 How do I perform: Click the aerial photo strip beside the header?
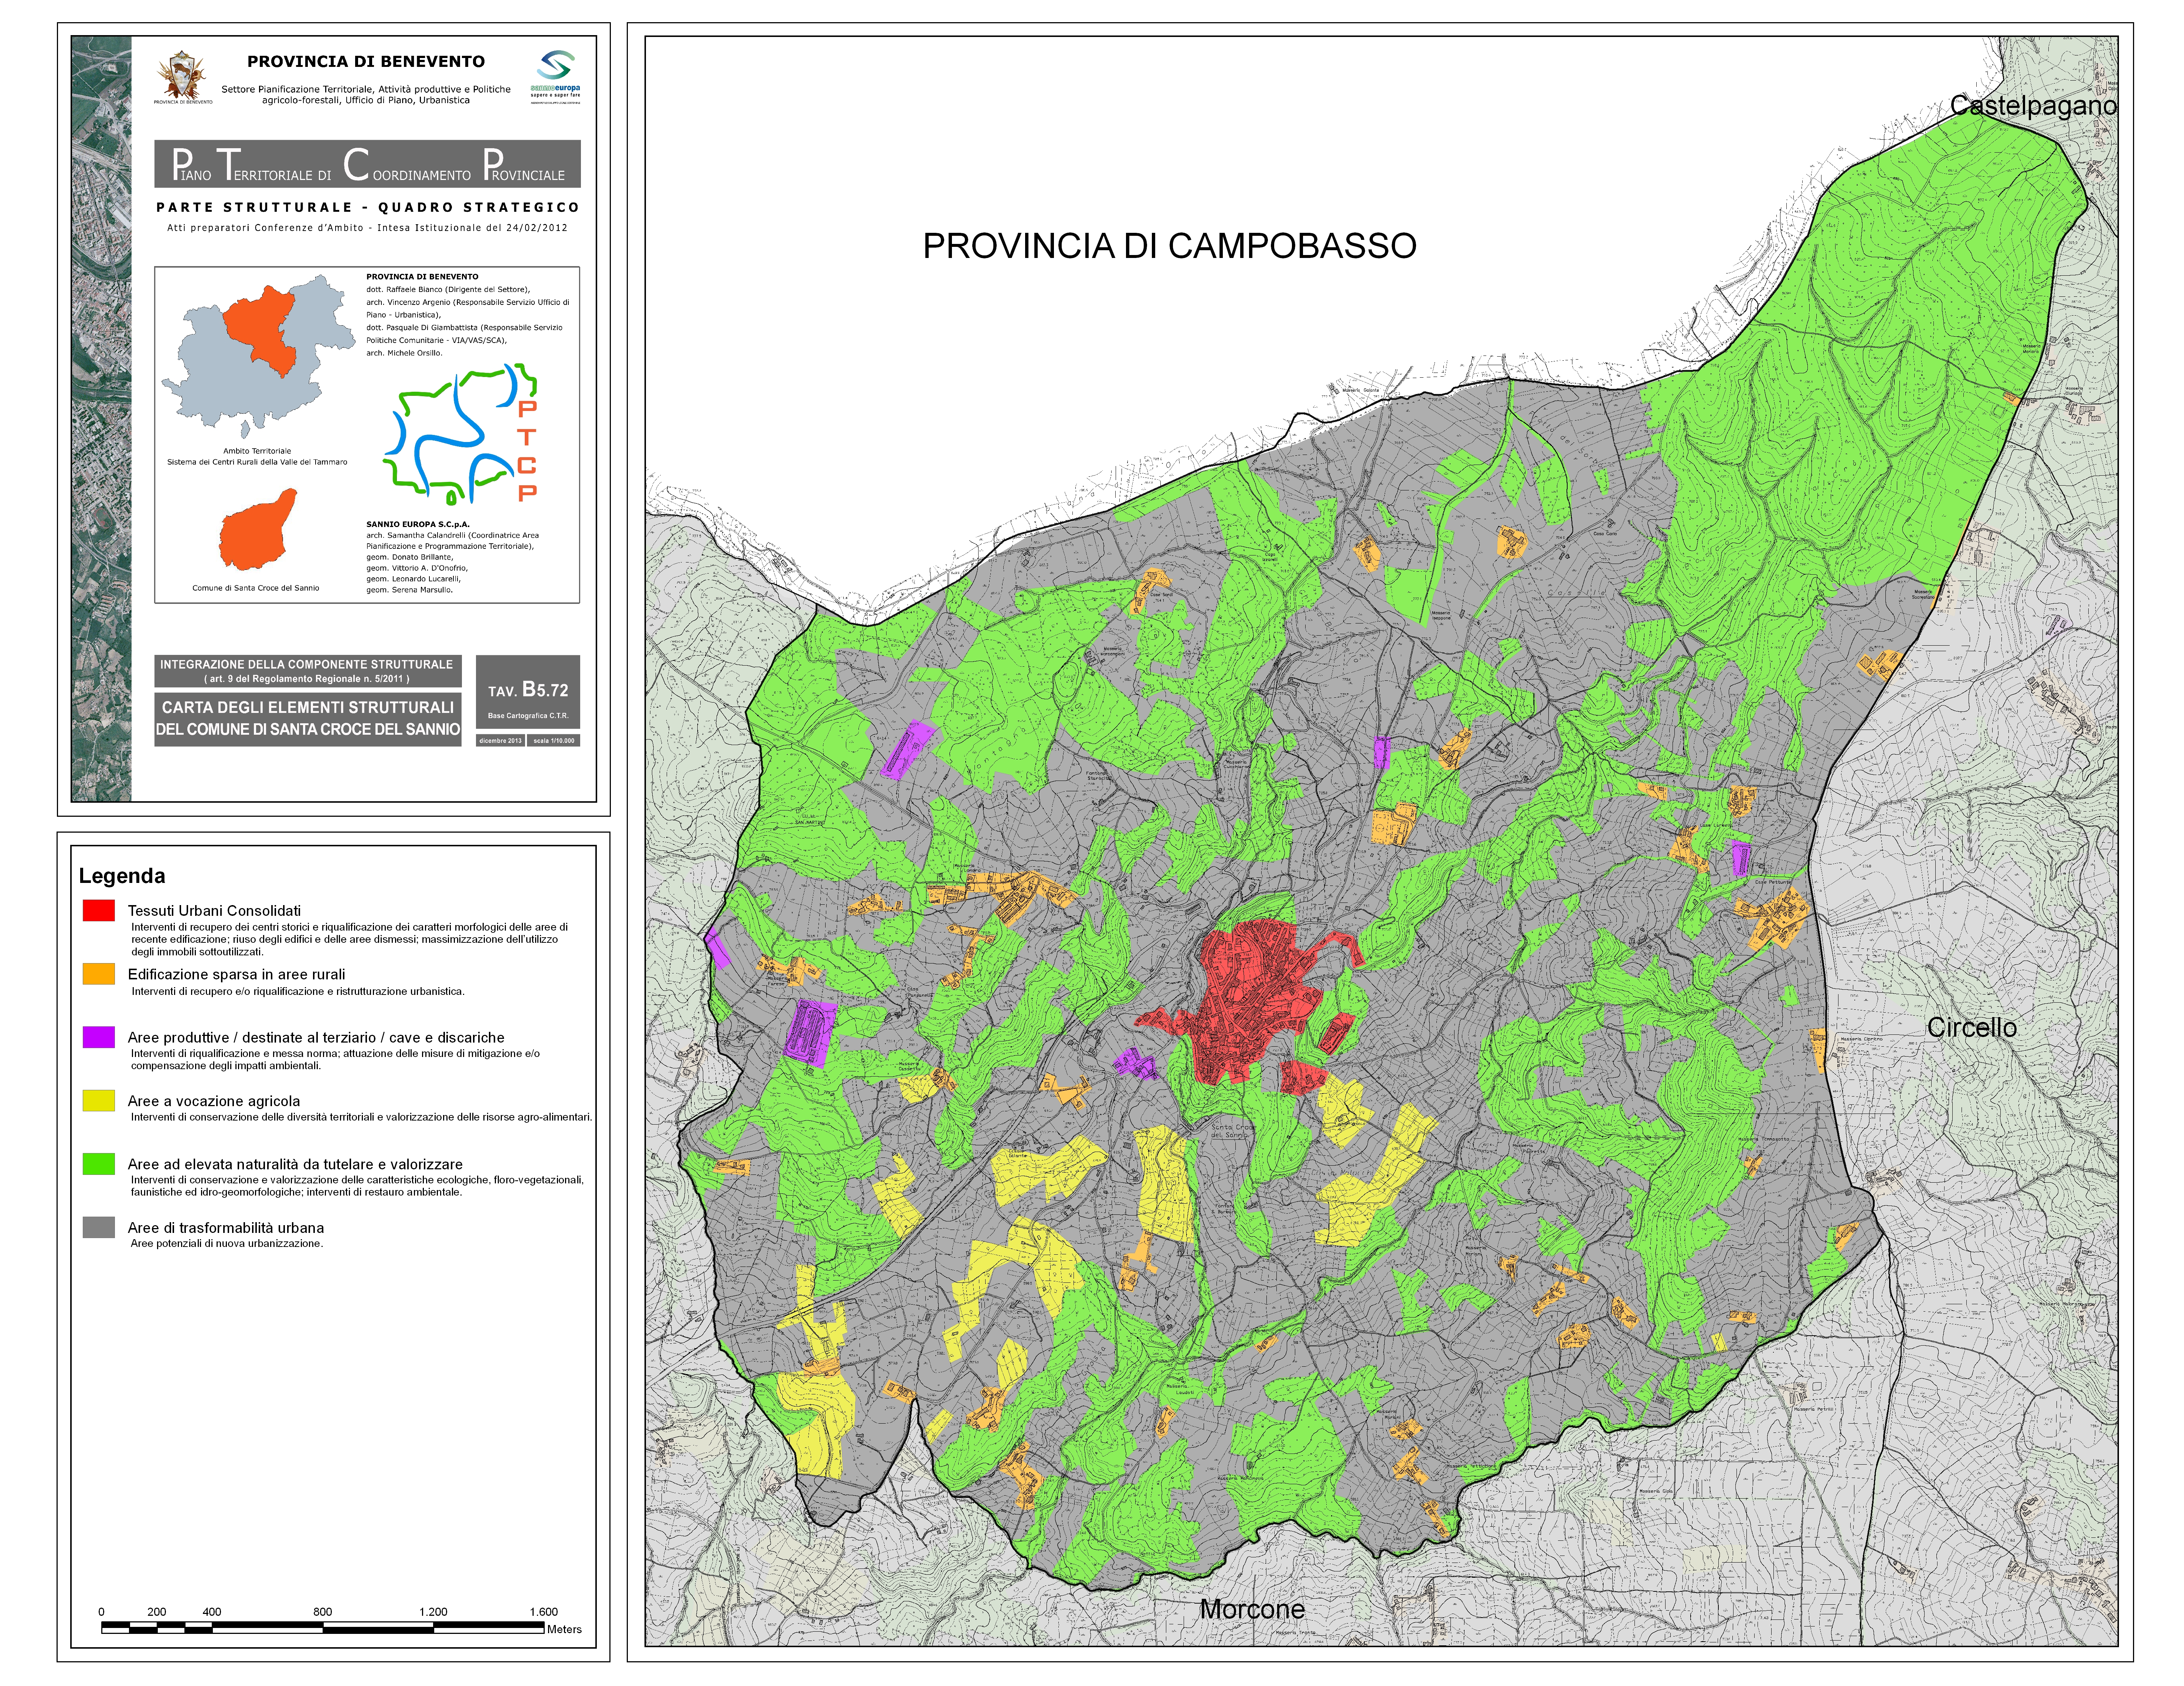[x=101, y=419]
